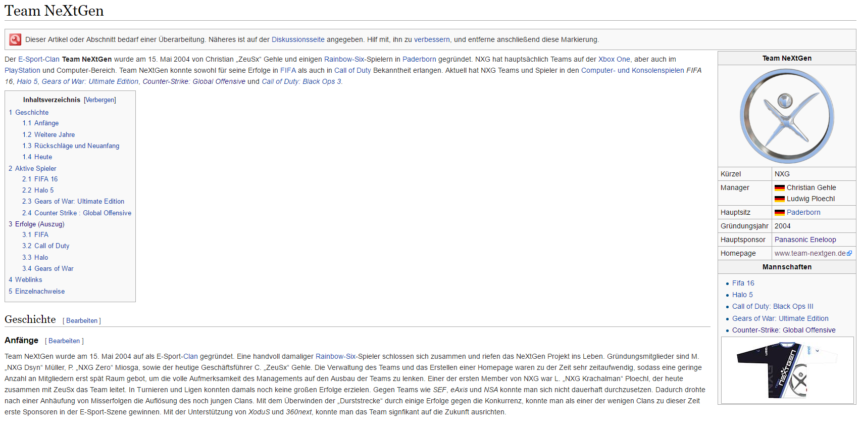Jump to 2.3 Gears of War: Ultimate Edition
Viewport: 861px width, 426px height.
(x=73, y=202)
